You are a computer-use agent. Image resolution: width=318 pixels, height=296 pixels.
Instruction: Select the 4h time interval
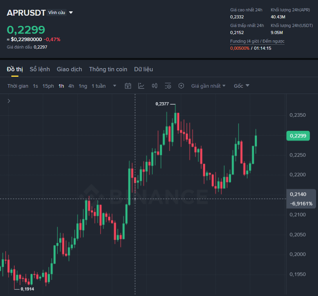tap(71, 86)
